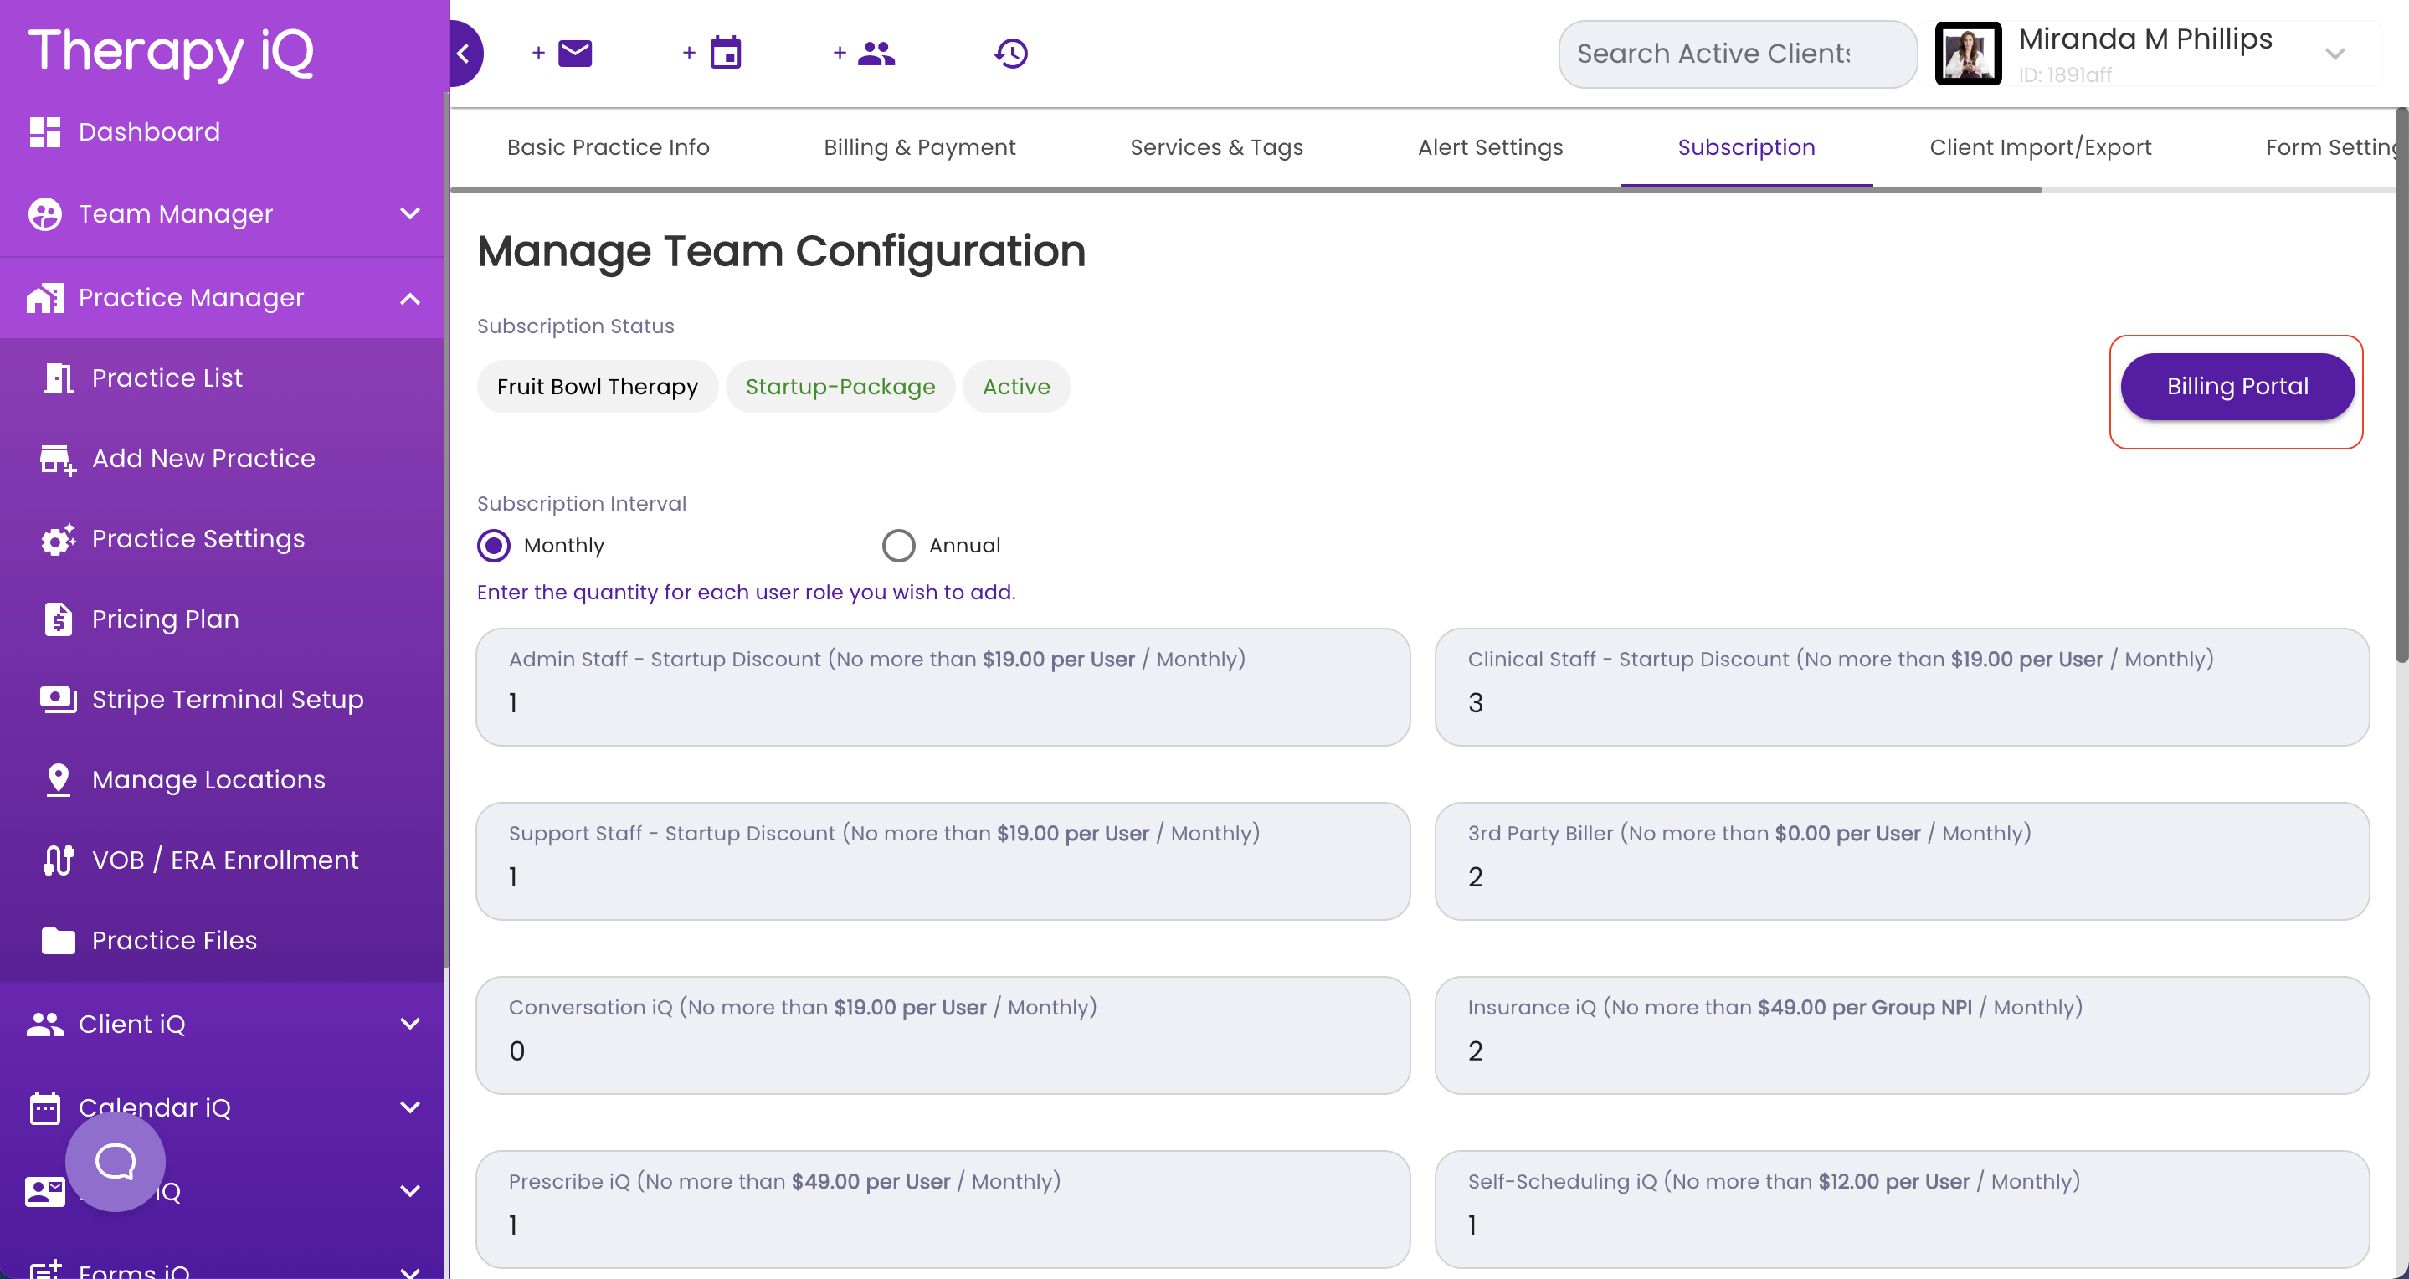The height and width of the screenshot is (1279, 2409).
Task: Open Add New Practice
Action: click(203, 458)
